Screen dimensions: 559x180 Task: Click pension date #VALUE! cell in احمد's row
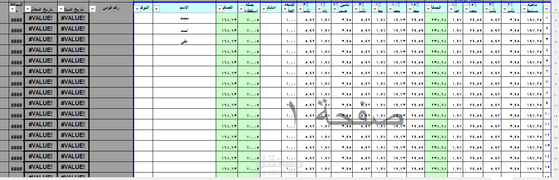pyautogui.click(x=40, y=29)
